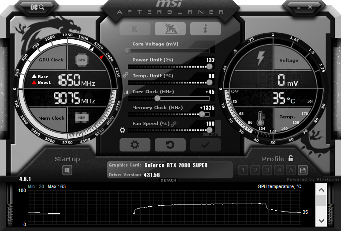The height and width of the screenshot is (231, 341).
Task: Click the version number 4.6.1
Action: pos(25,179)
